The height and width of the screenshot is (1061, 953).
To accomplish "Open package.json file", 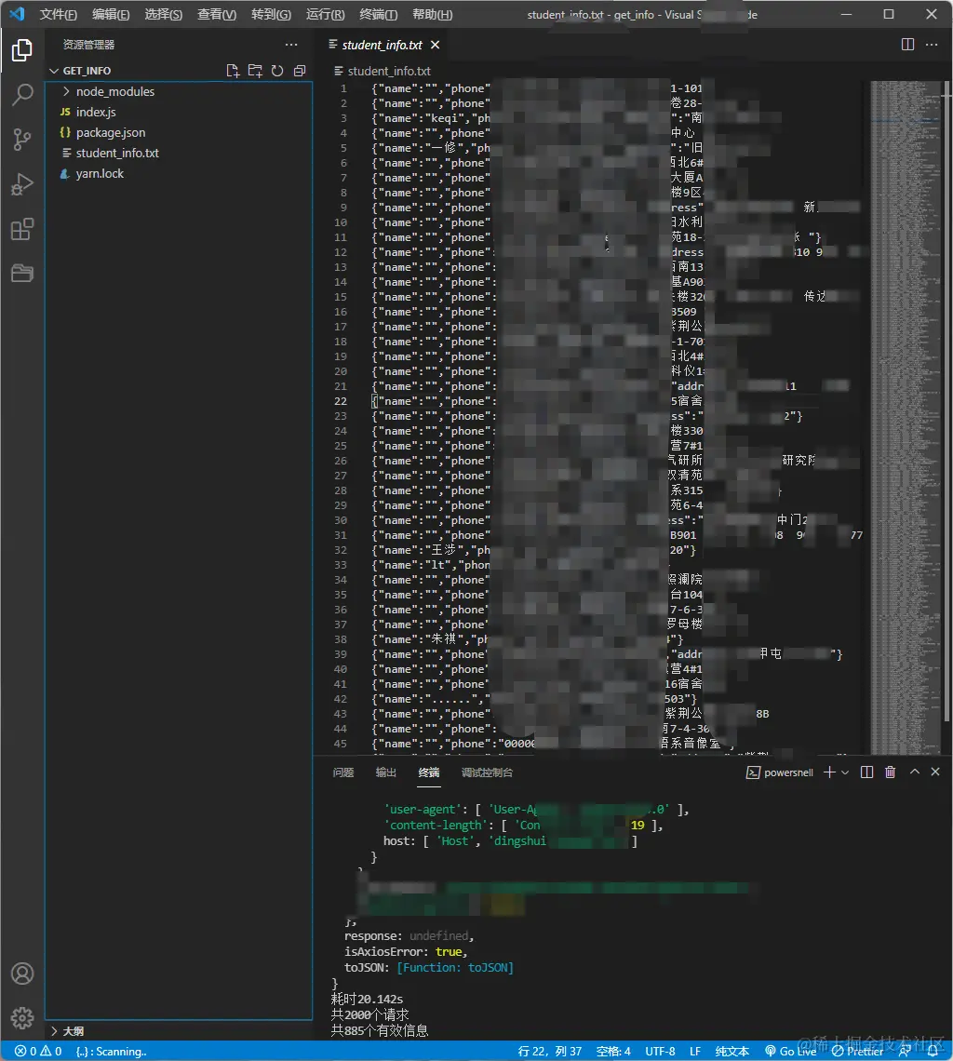I will coord(179,132).
